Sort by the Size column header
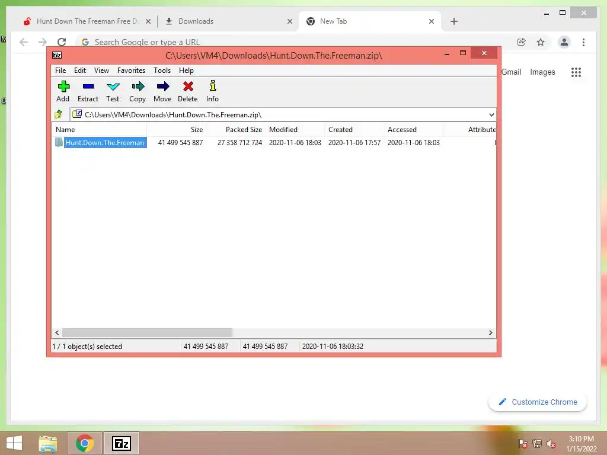 (x=177, y=130)
